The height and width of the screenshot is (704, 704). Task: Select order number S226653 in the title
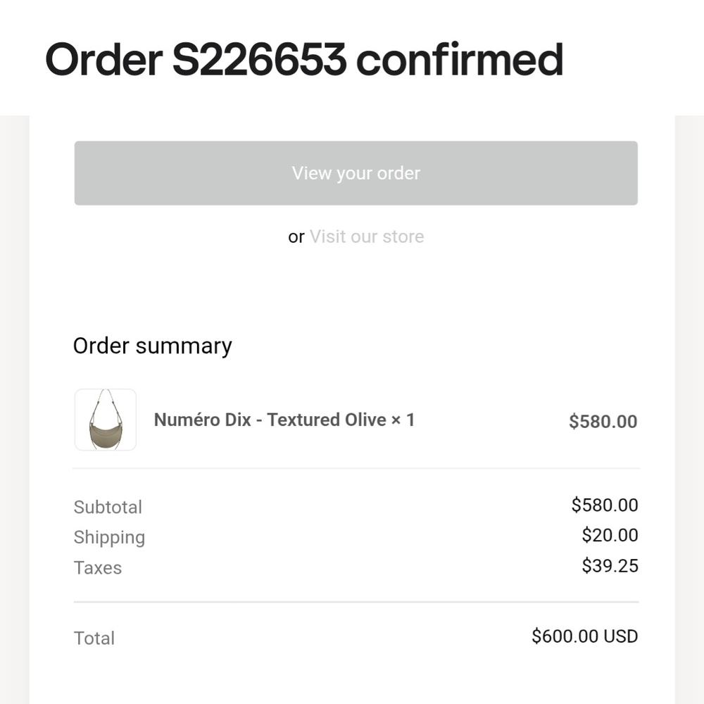(259, 61)
